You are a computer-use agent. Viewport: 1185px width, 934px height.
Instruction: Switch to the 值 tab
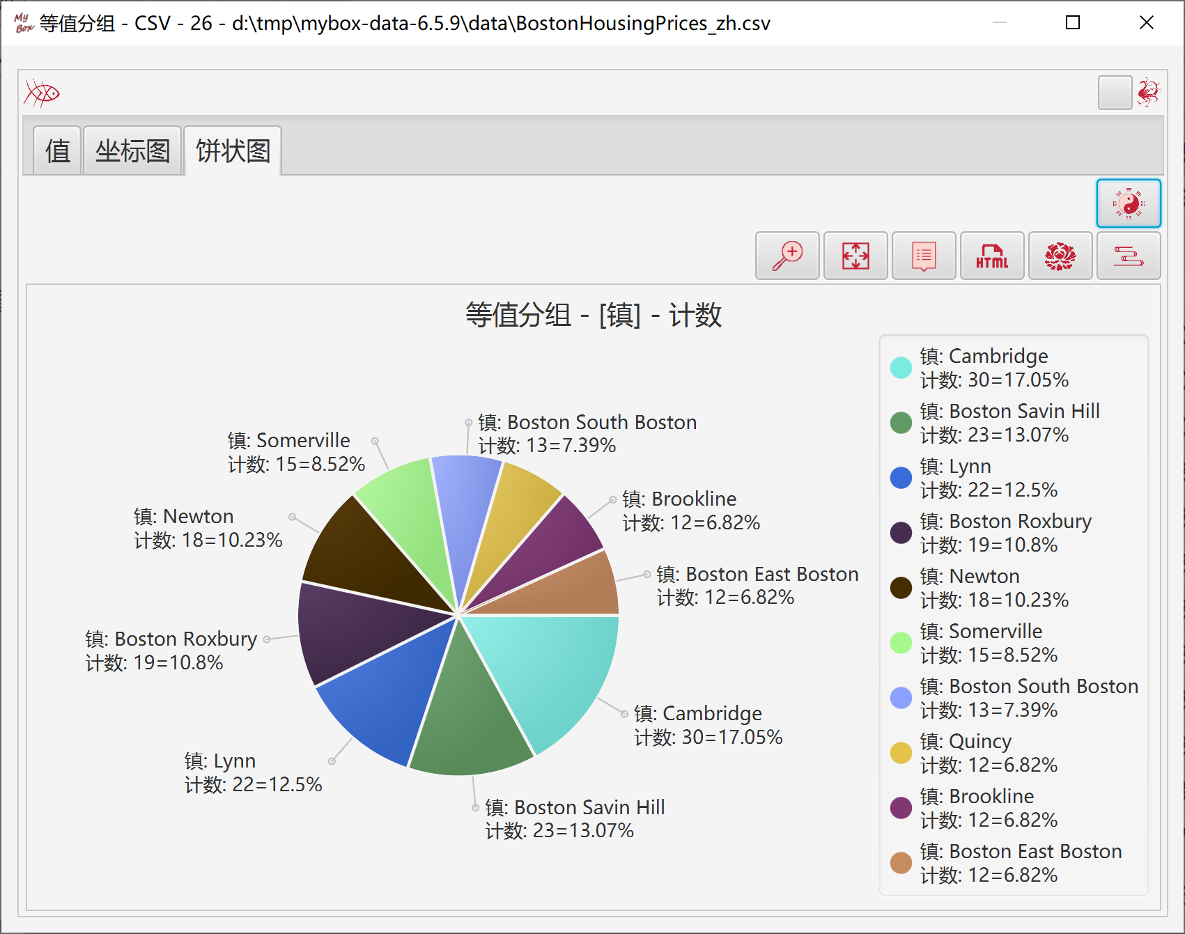coord(58,150)
